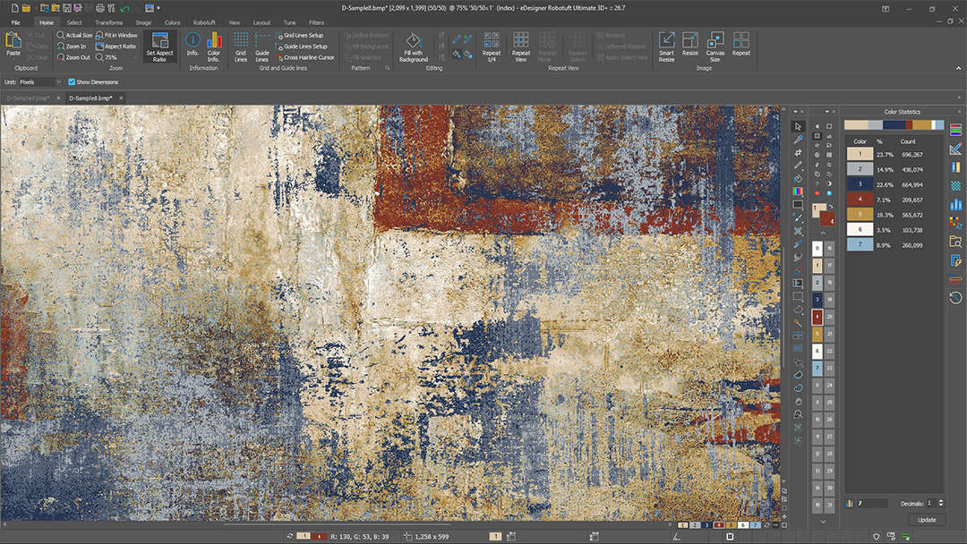Expand palette list with the bottom down chevron
967x544 pixels.
(x=823, y=522)
